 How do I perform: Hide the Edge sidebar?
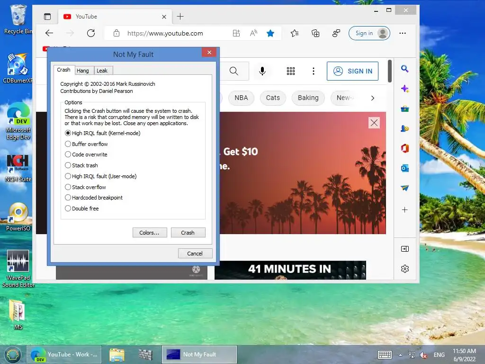click(404, 249)
